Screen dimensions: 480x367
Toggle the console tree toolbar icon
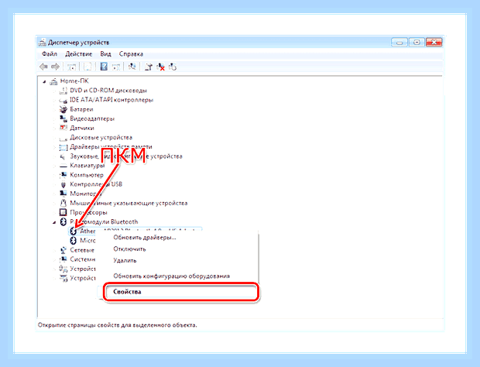click(72, 67)
